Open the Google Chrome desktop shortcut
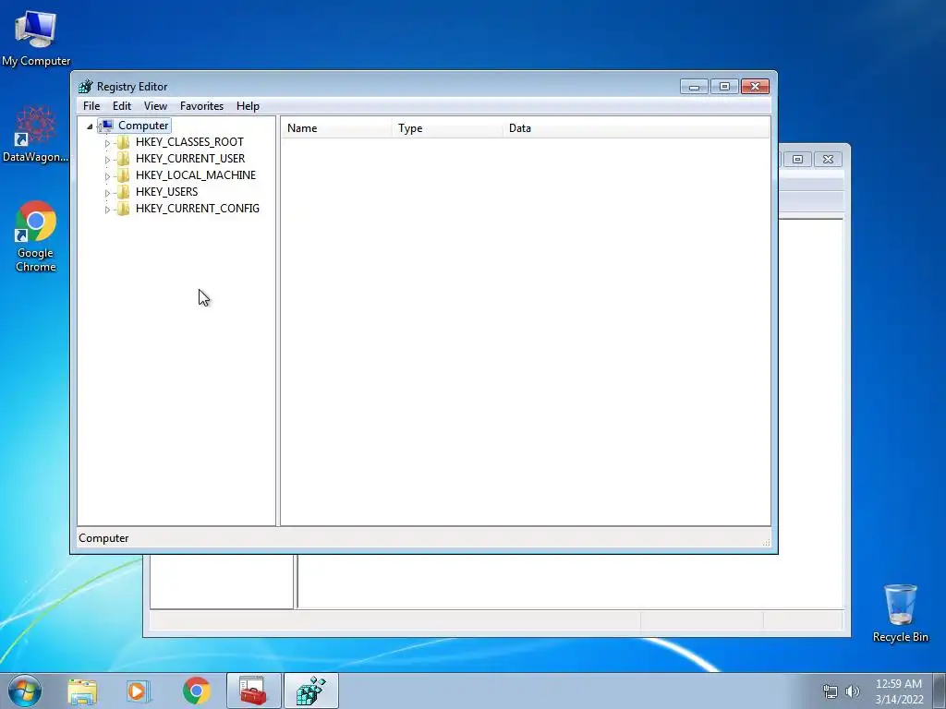Screen dimensions: 946x709 (36, 236)
